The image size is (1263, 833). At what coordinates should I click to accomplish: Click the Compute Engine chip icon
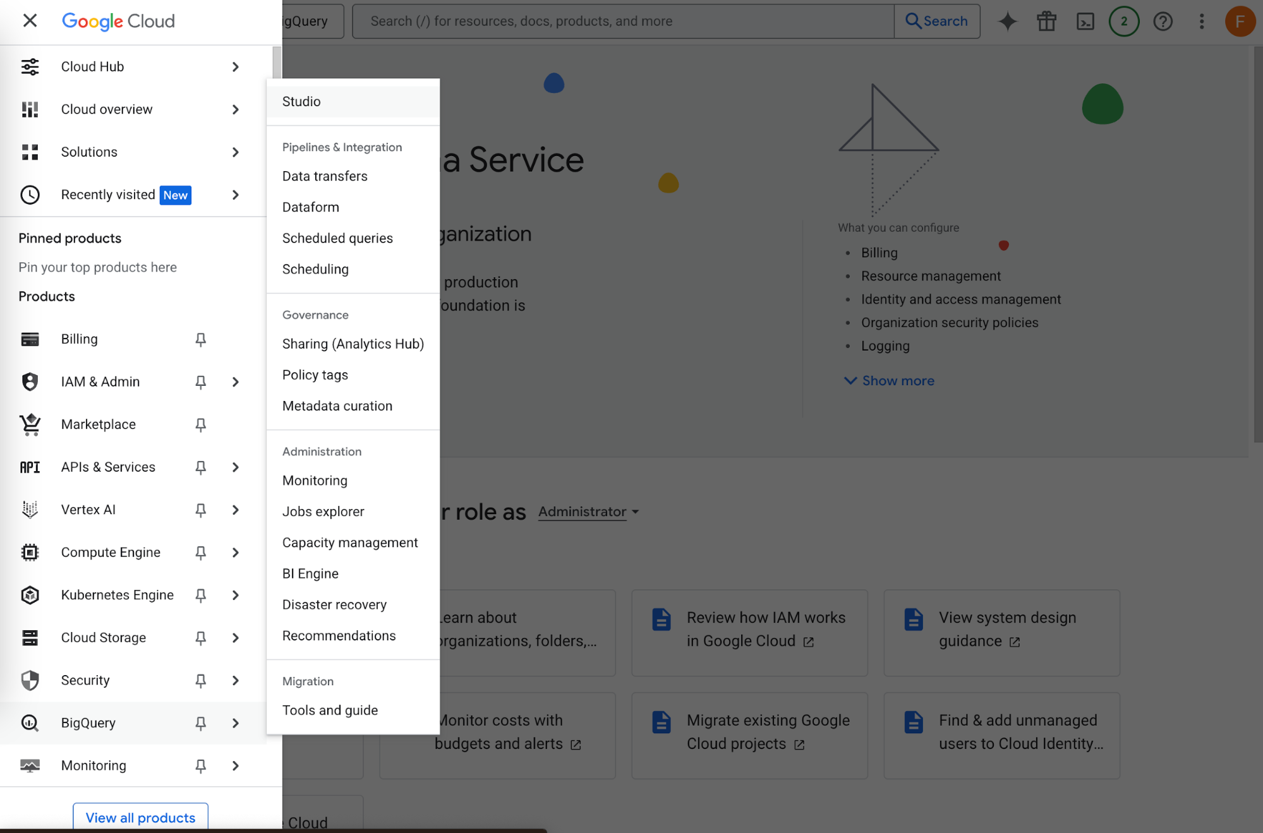click(x=30, y=553)
